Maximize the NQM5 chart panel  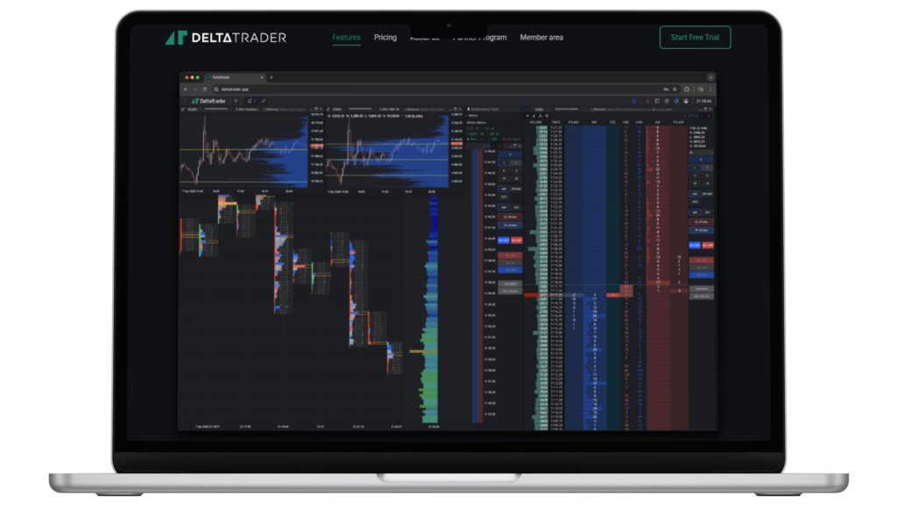[315, 110]
